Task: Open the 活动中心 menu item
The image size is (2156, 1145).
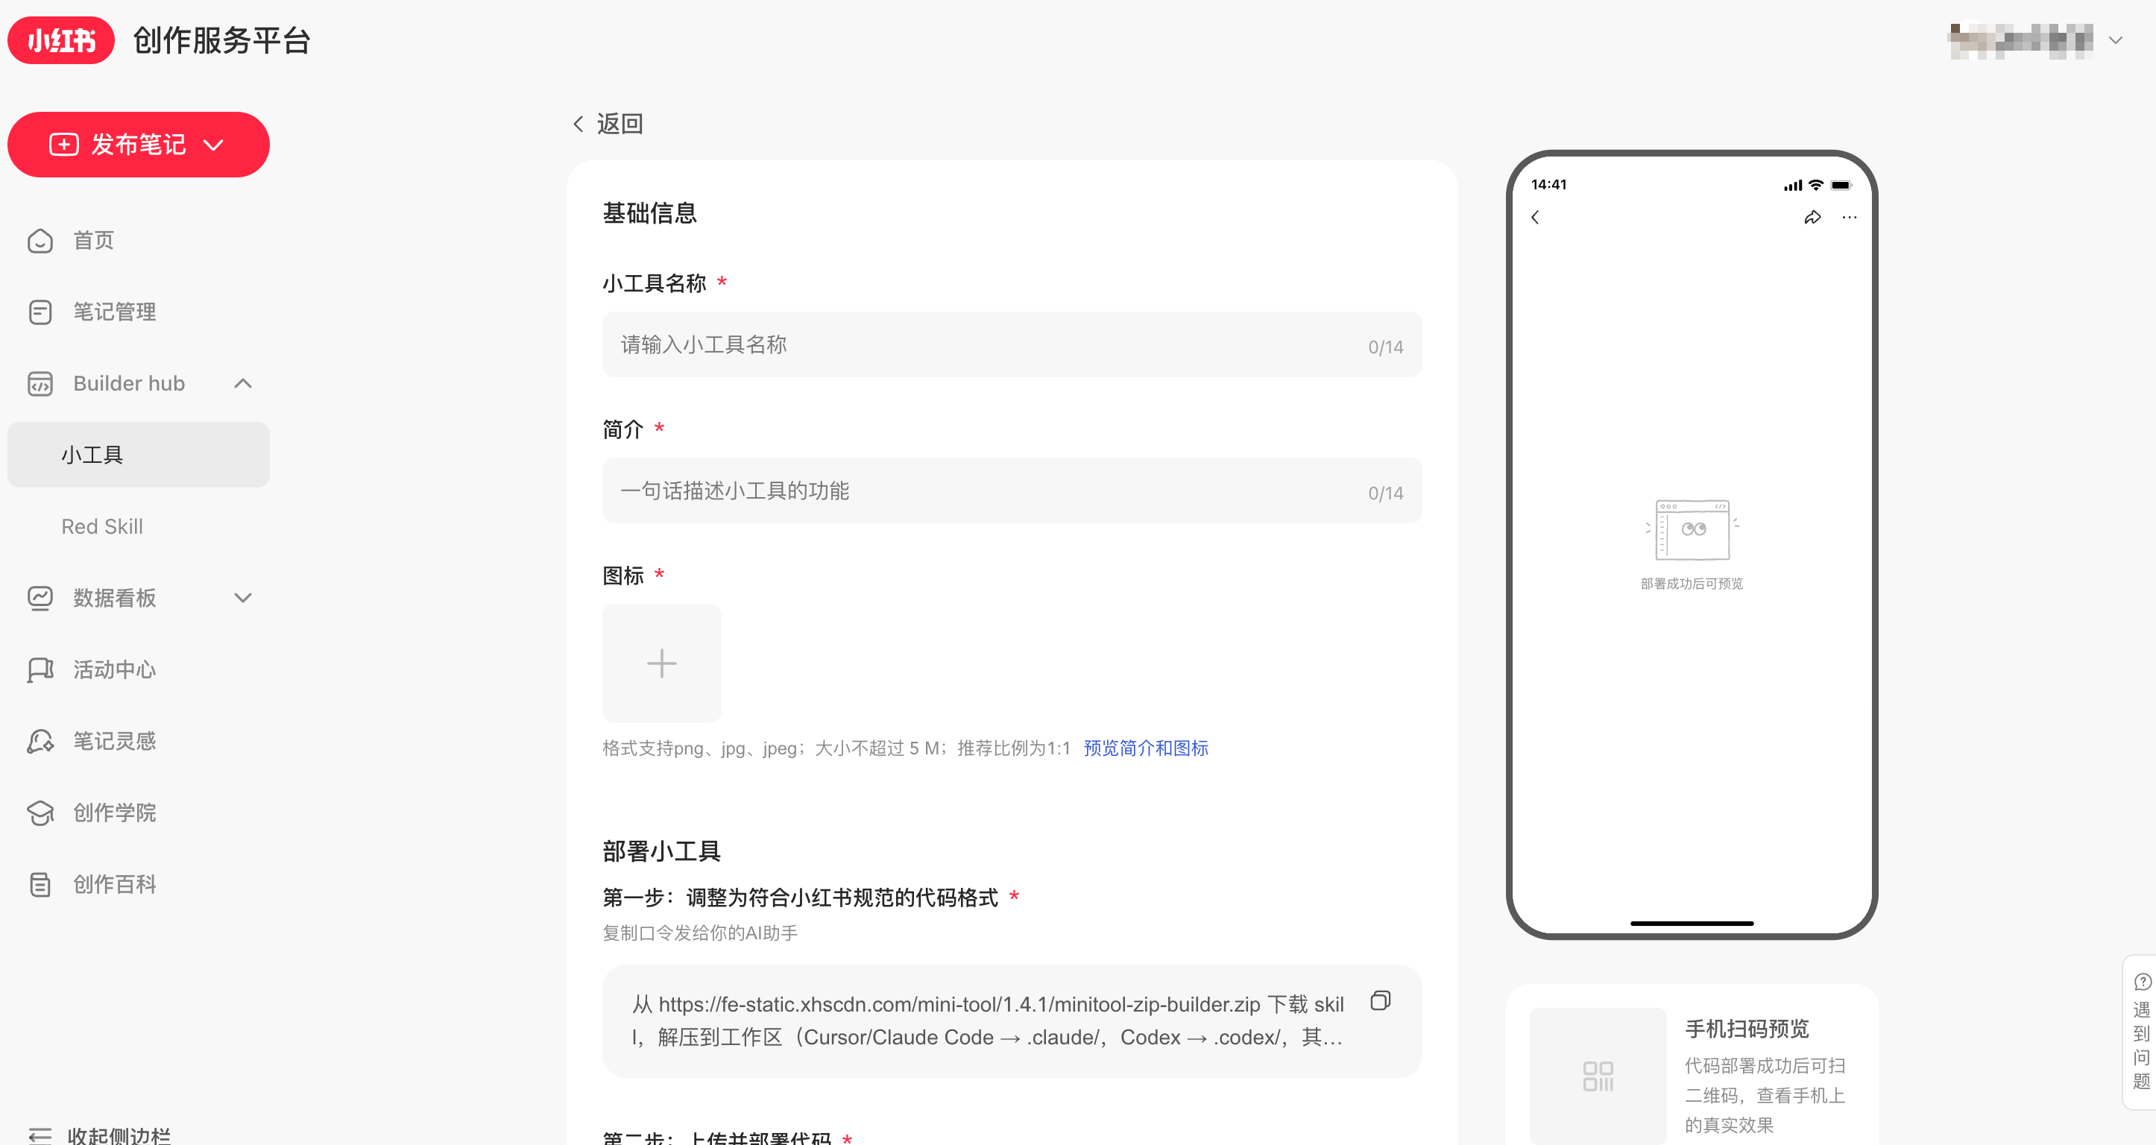Action: [138, 669]
